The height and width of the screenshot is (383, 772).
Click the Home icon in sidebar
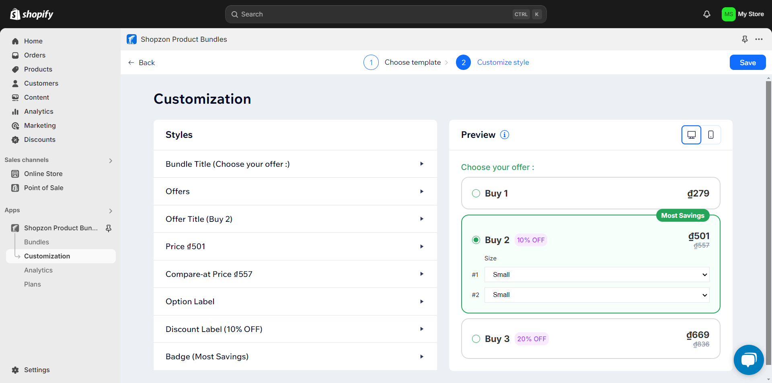15,41
